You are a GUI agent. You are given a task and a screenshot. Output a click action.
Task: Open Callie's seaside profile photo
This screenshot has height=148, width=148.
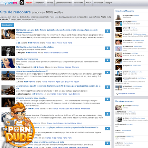tap(8, 76)
